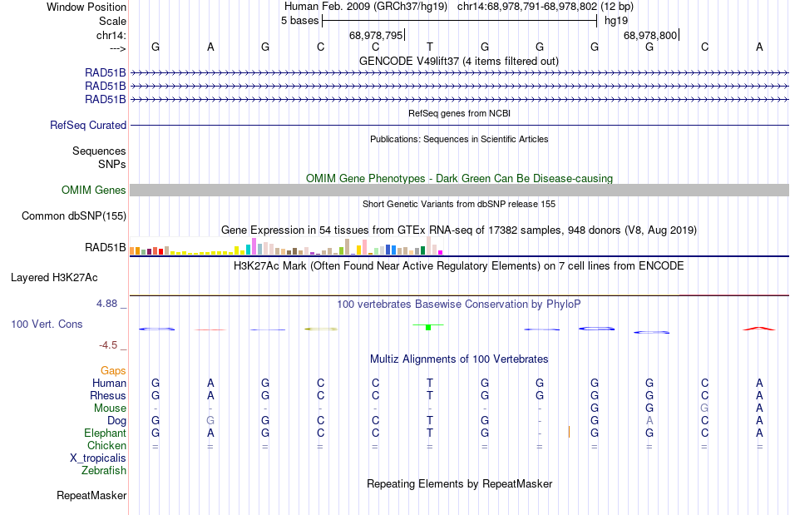Open the Common dbSNP(155) track label
Viewport: 790px width, 515px height.
tap(73, 215)
